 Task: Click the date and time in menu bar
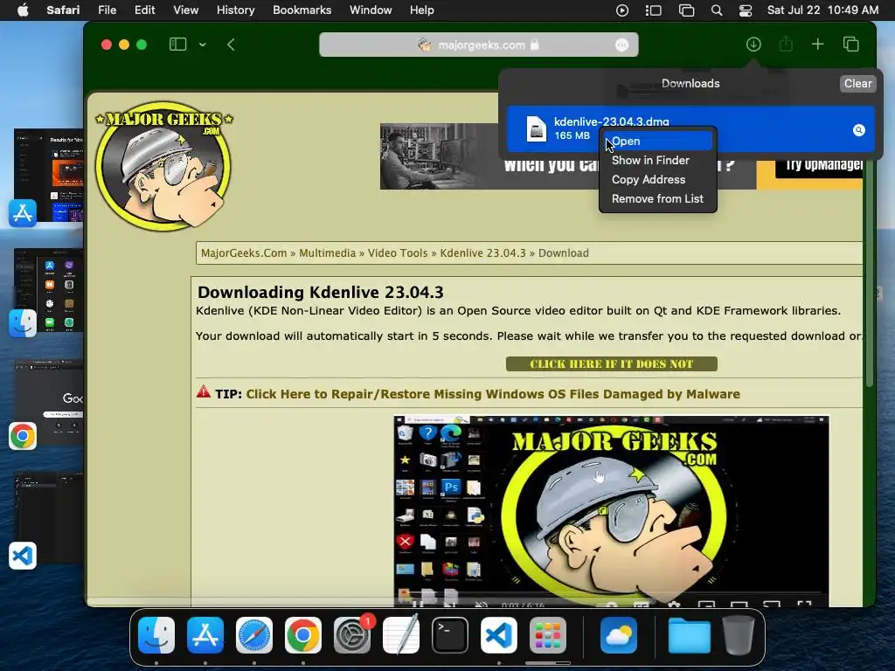tap(822, 10)
